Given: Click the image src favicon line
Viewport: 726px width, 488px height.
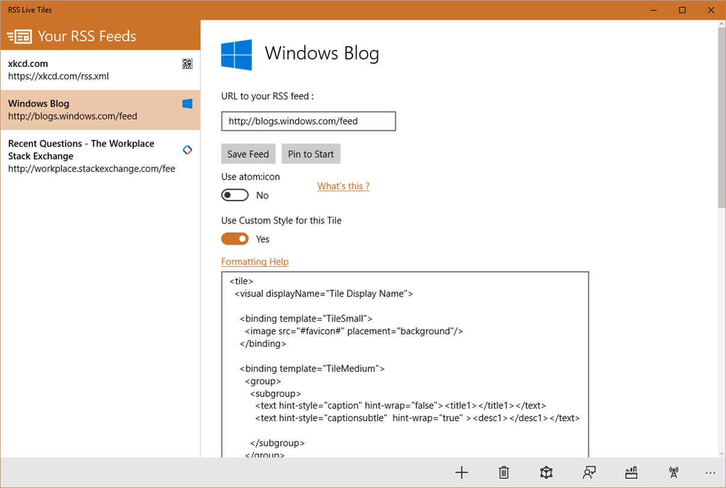Looking at the screenshot, I should click(x=354, y=331).
